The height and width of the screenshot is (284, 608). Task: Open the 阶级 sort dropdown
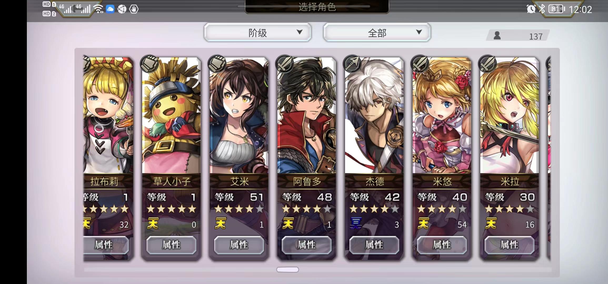tap(258, 32)
